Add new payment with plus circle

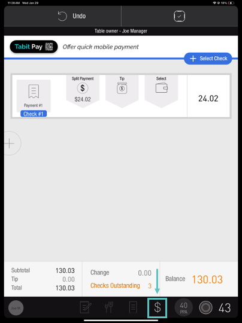(x=10, y=144)
